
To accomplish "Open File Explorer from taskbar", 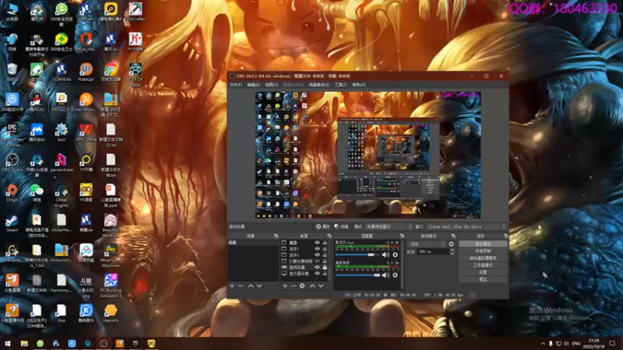I will click(x=24, y=343).
